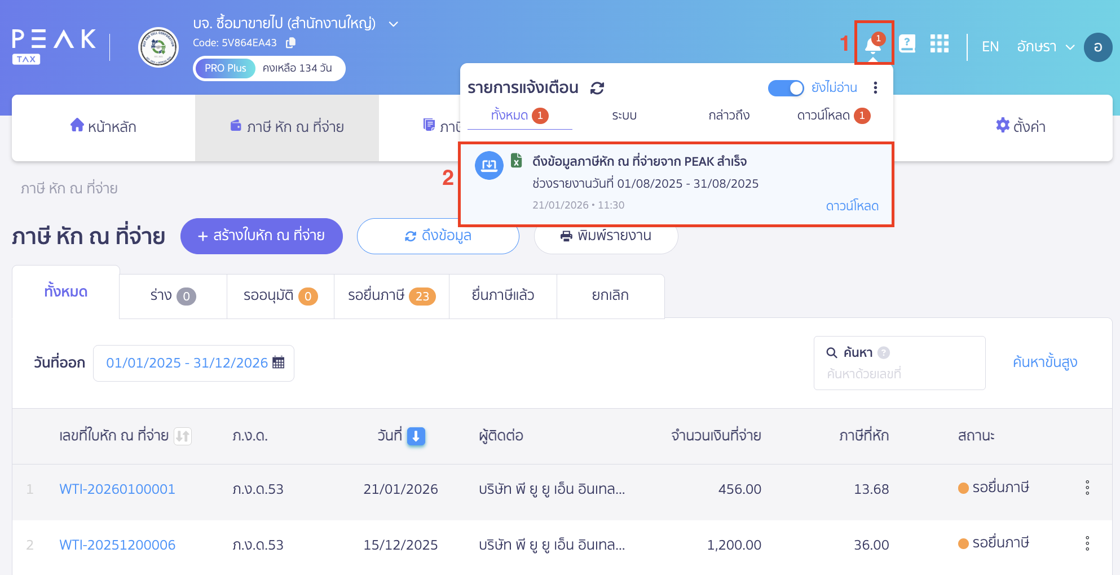Select the ระบบ notification tab

tap(624, 115)
